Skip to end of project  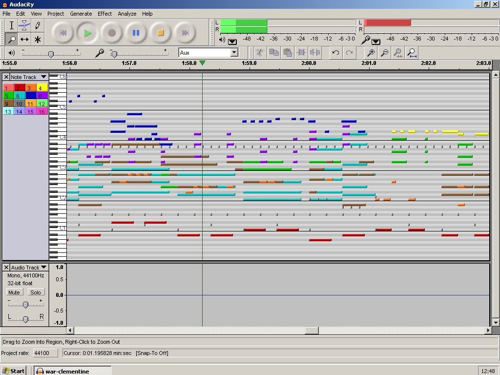185,33
